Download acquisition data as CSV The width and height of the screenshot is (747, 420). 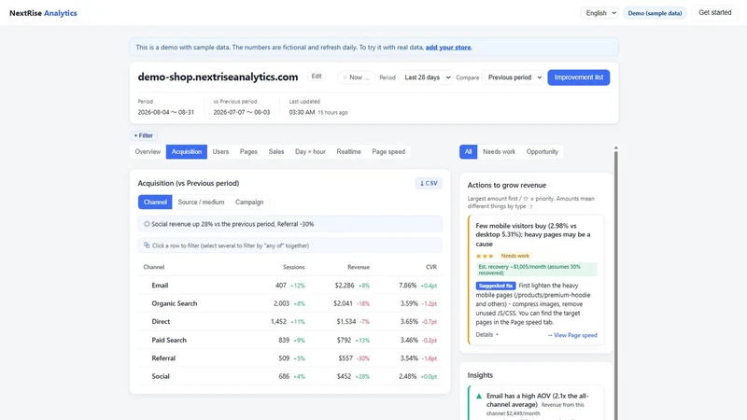pyautogui.click(x=429, y=183)
